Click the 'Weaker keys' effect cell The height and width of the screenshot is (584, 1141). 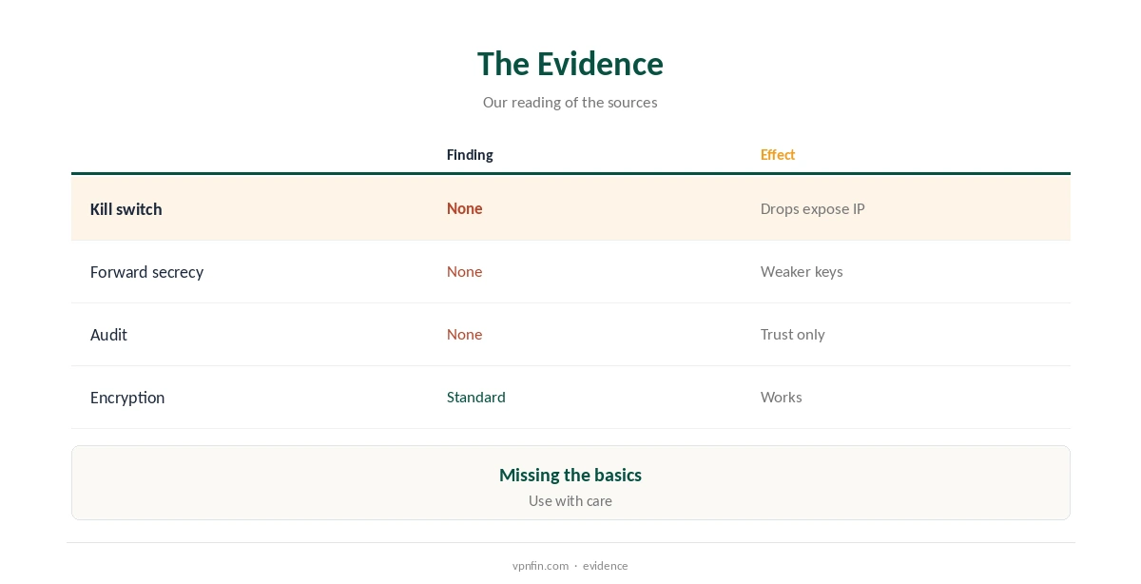pyautogui.click(x=802, y=271)
